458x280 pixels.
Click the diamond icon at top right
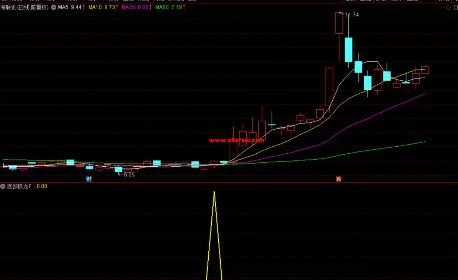click(x=448, y=8)
